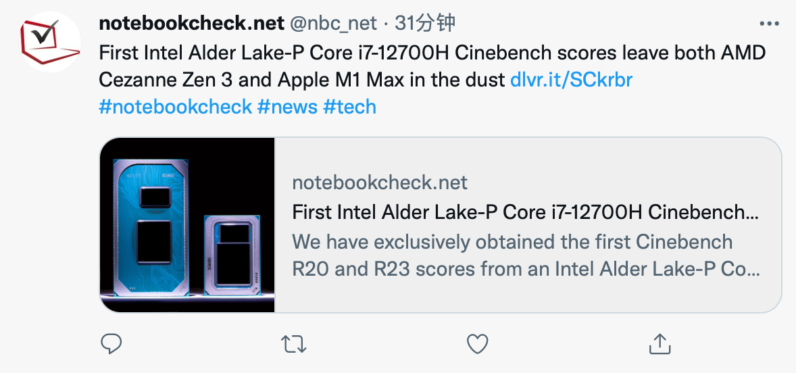Click the notebookcheck.net display name
The height and width of the screenshot is (373, 796).
(191, 24)
